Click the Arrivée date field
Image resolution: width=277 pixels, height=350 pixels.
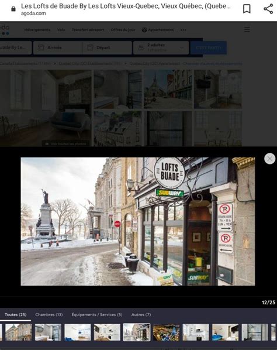pos(58,47)
